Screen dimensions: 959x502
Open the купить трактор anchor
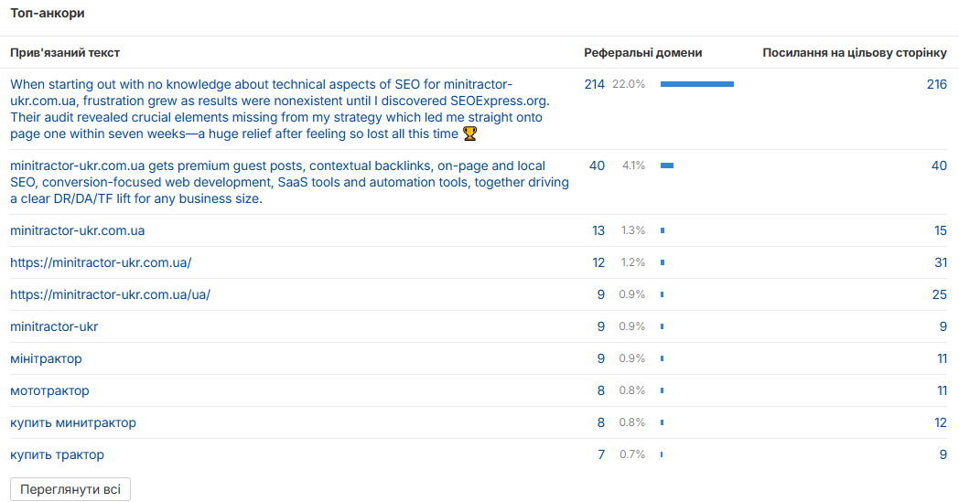click(x=57, y=454)
